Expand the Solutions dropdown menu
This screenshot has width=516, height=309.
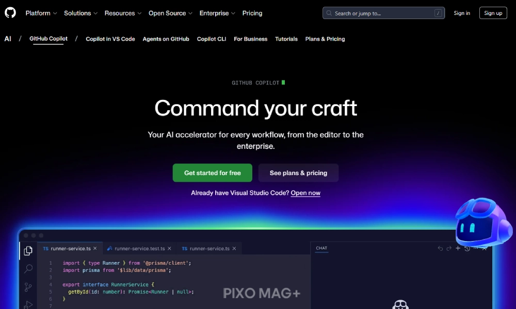pyautogui.click(x=80, y=13)
